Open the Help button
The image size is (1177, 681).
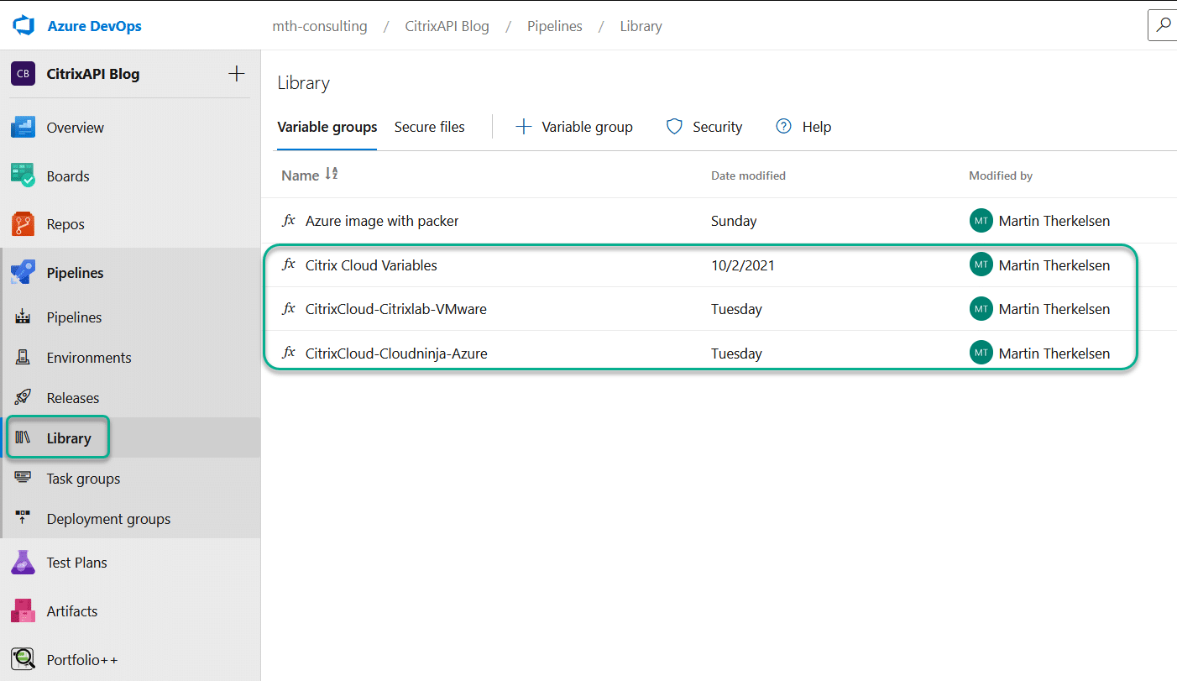(x=803, y=127)
